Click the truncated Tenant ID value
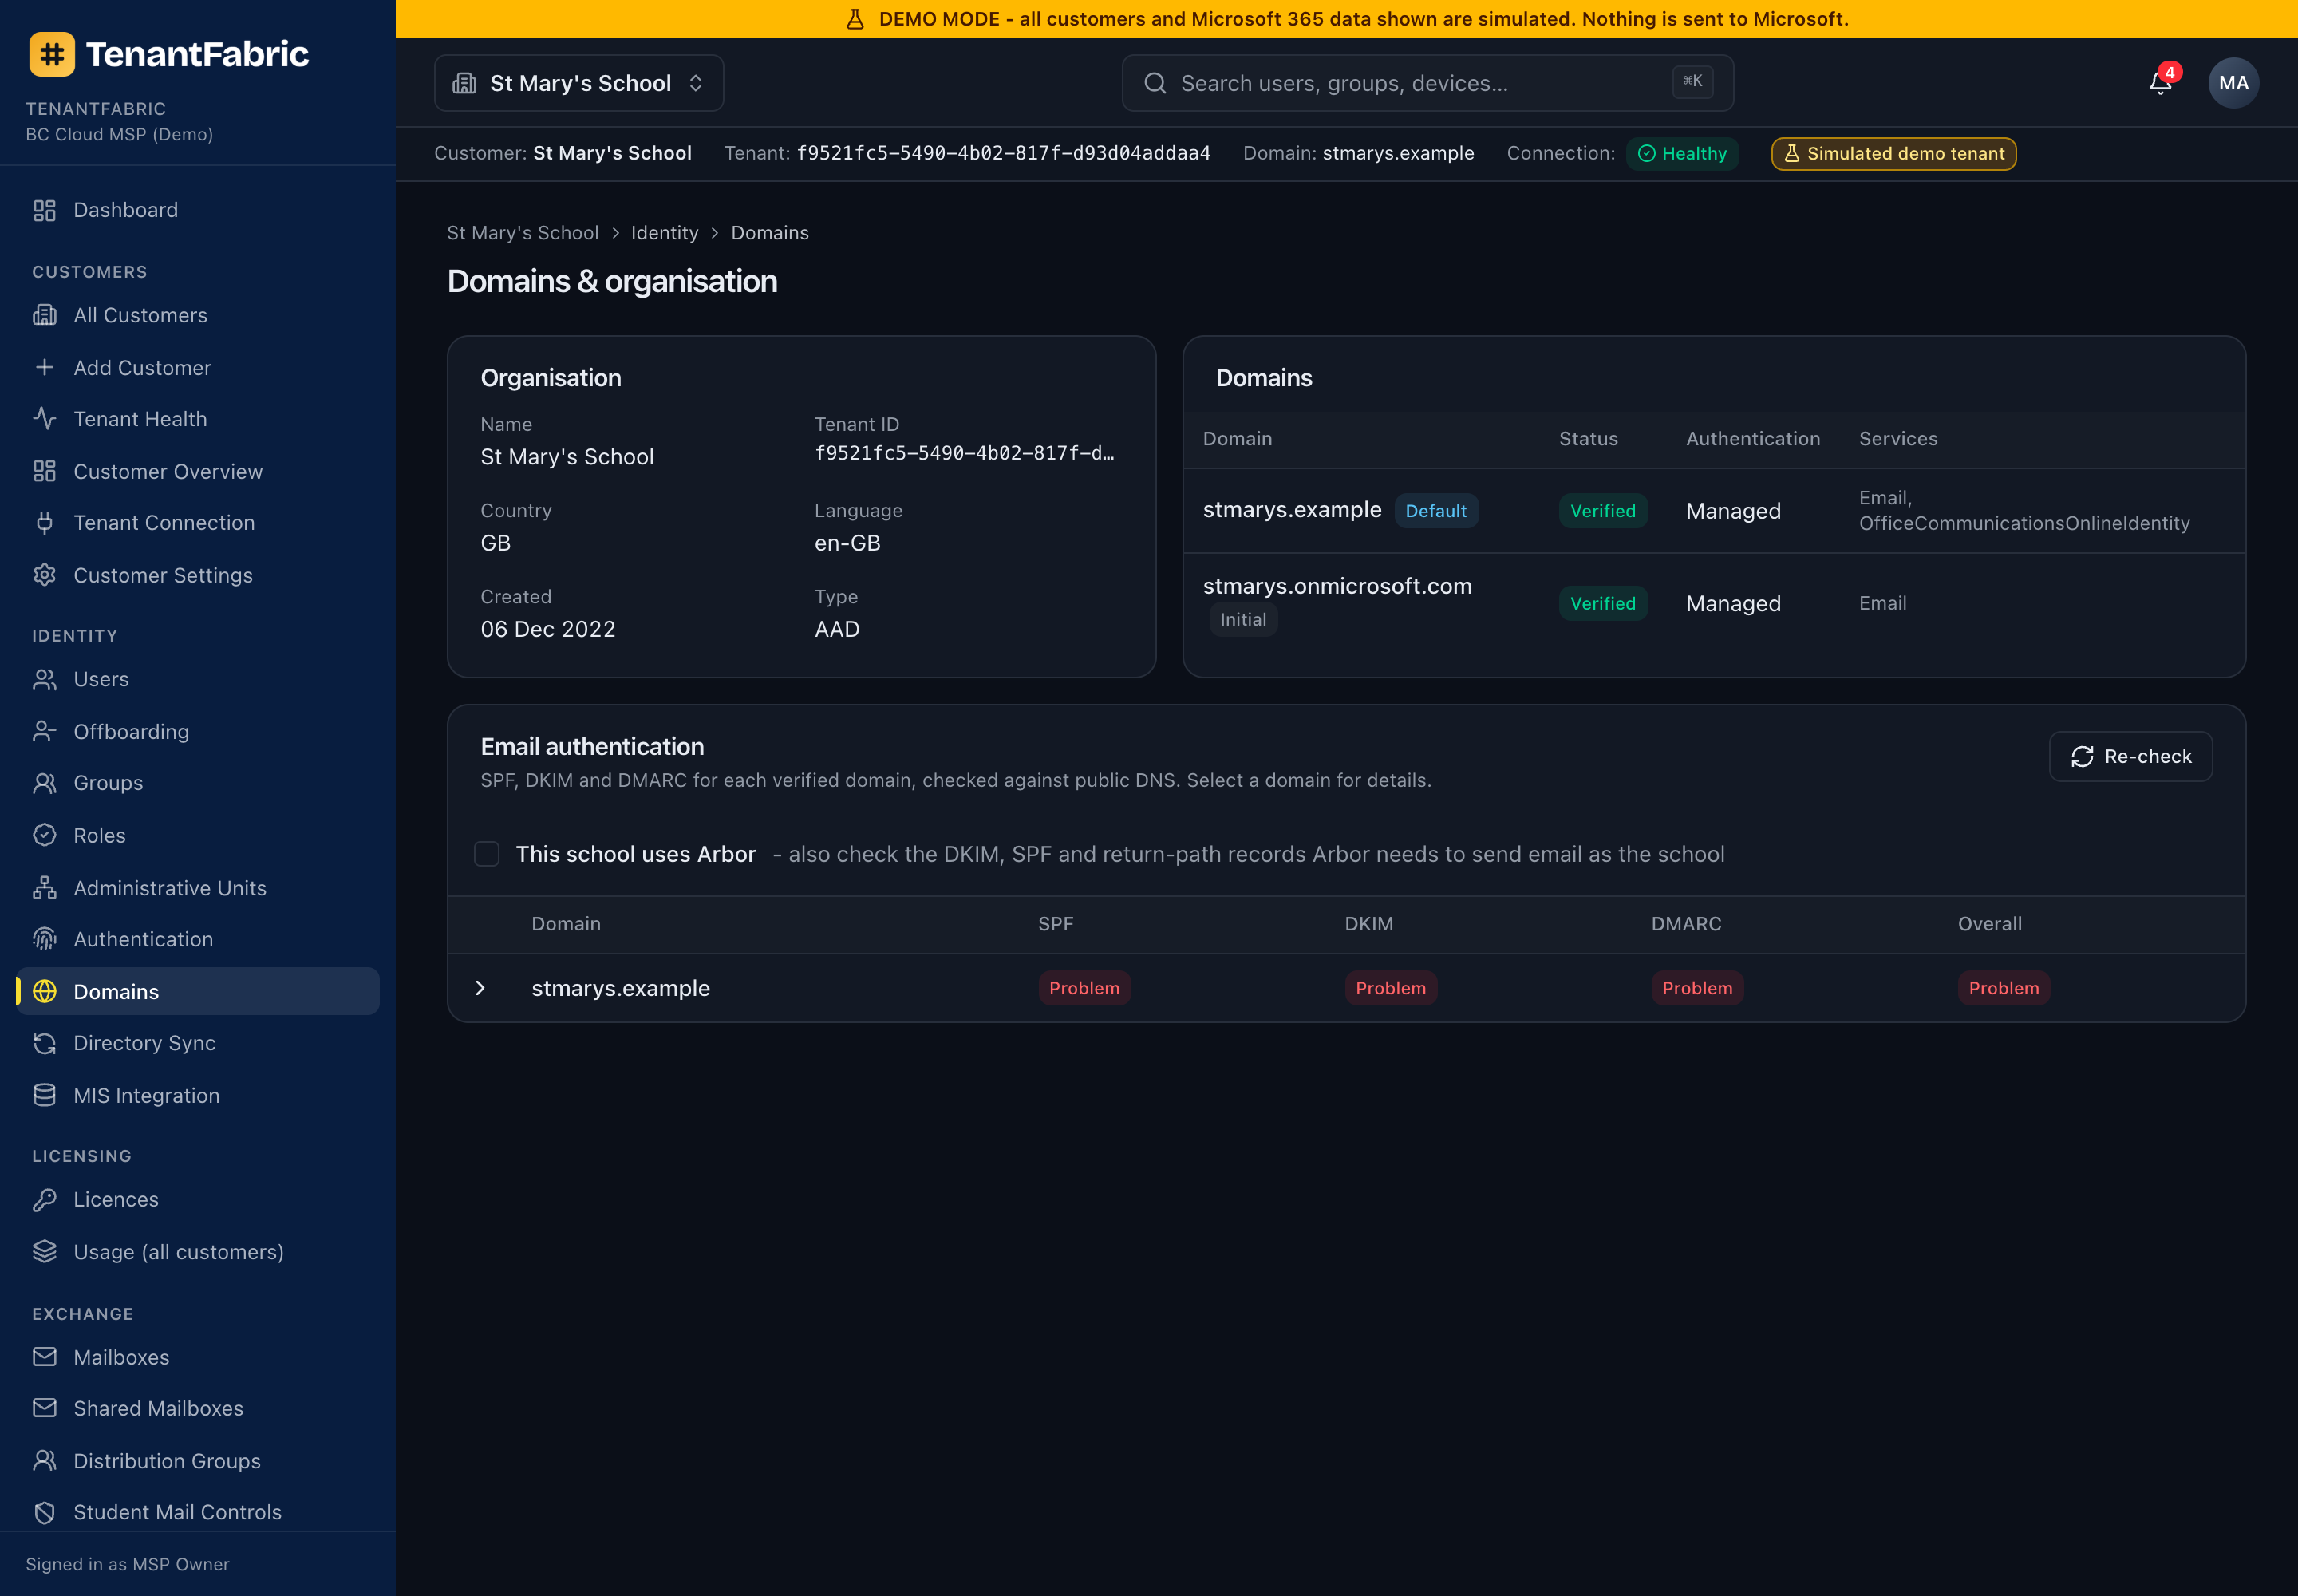Viewport: 2298px width, 1596px height. [964, 453]
